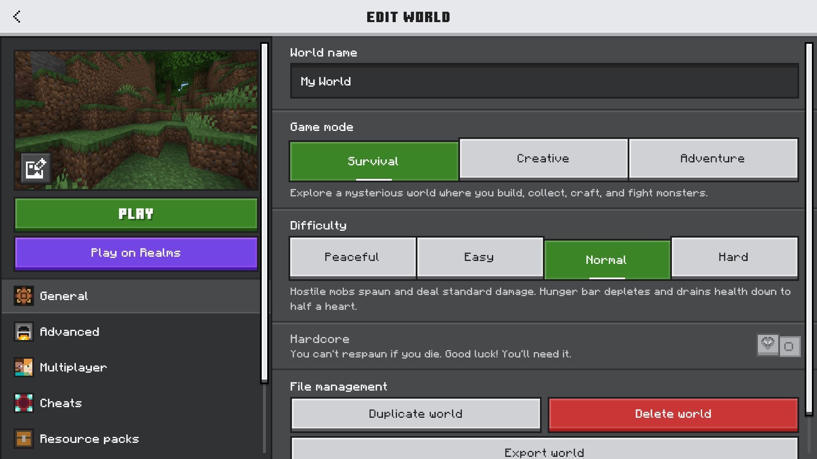
Task: Click Delete world button
Action: click(x=673, y=414)
